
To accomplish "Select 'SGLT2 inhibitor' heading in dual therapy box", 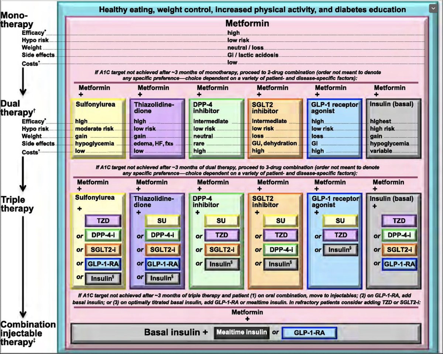I will 265,107.
